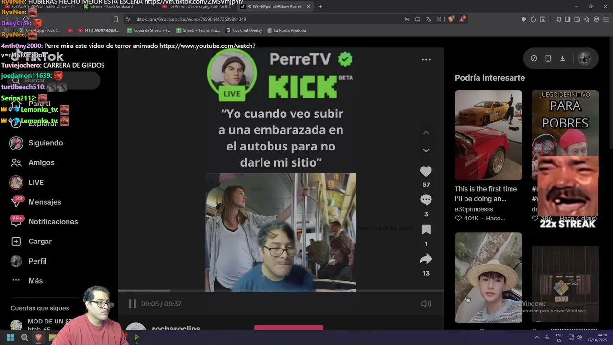Open the Kick Chat Overlay bookmark
The width and height of the screenshot is (613, 345).
coord(244,30)
